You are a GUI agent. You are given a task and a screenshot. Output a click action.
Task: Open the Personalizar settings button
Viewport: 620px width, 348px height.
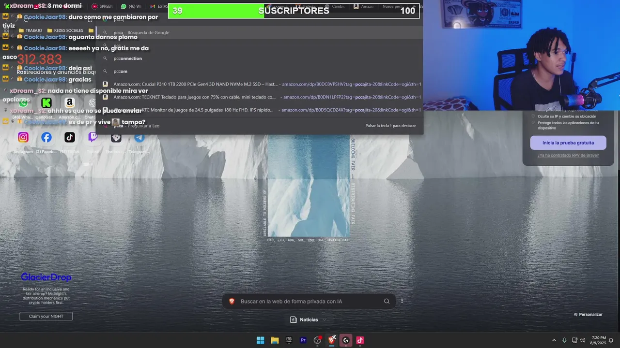coord(588,315)
